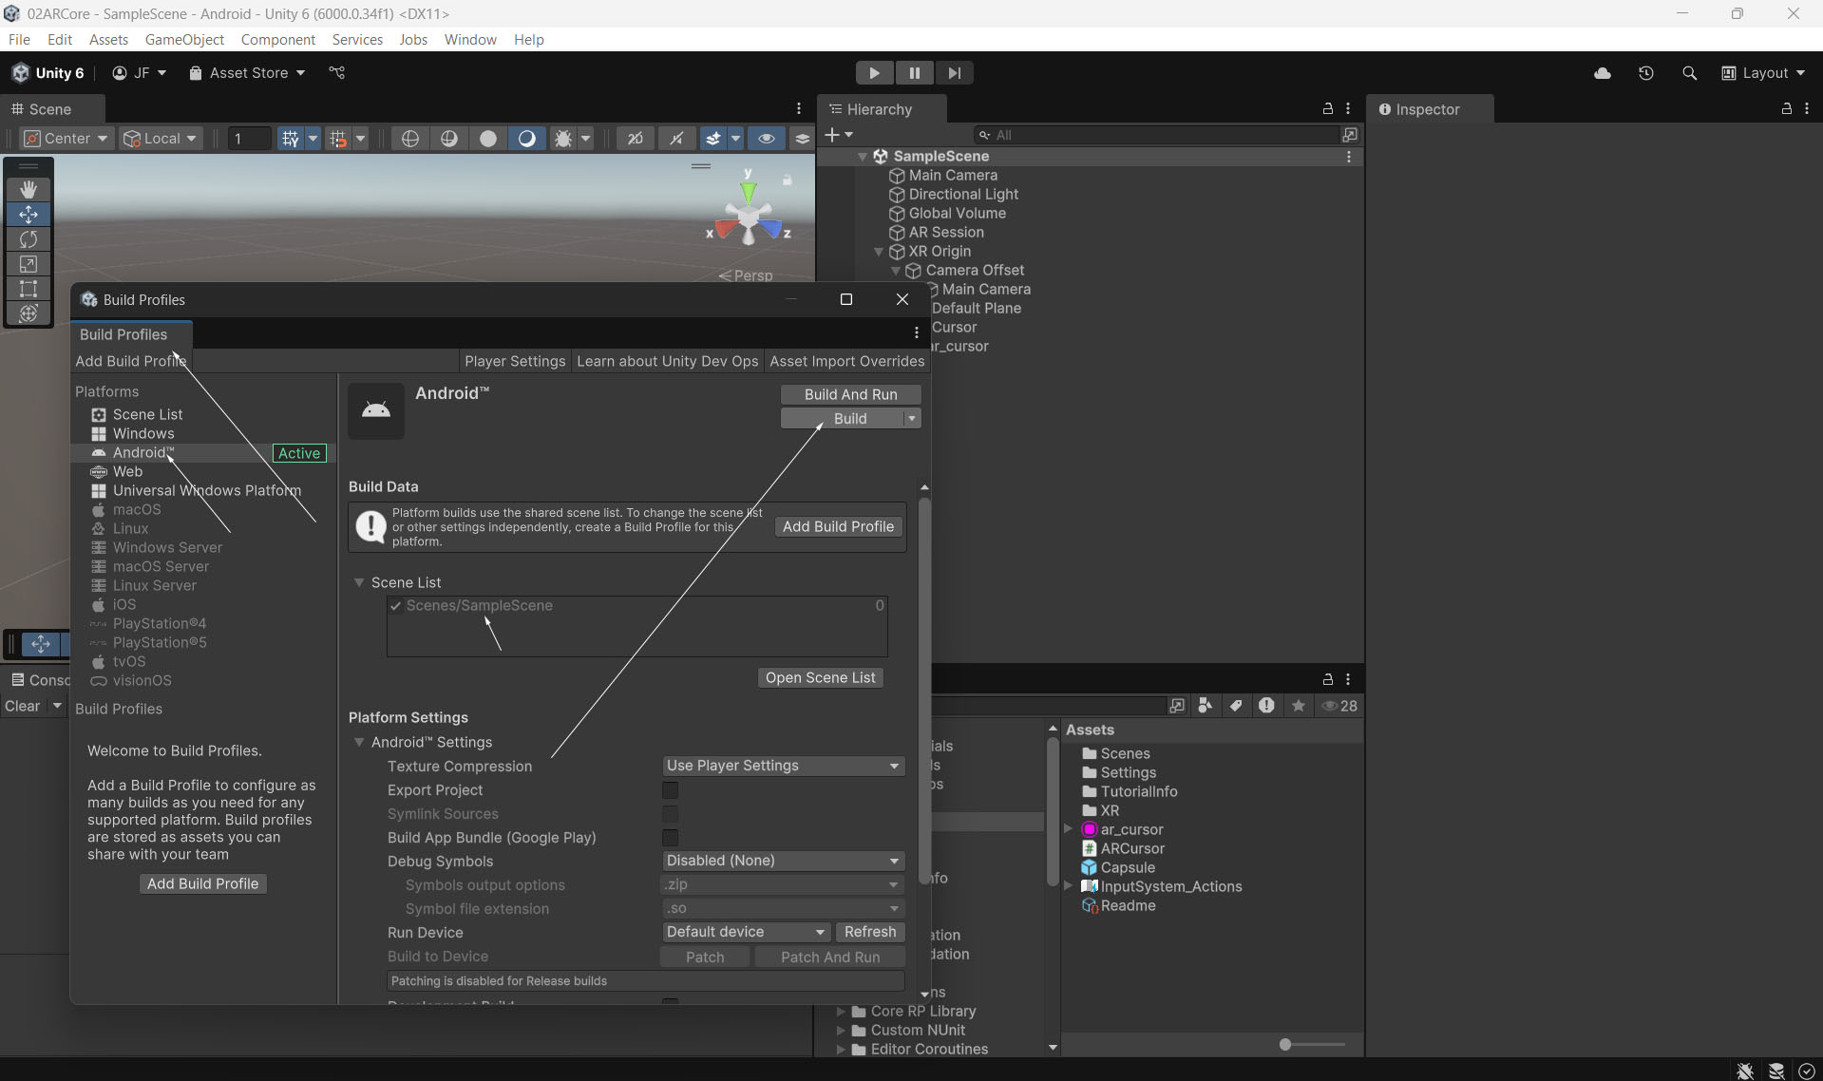Click the Play button

874,73
